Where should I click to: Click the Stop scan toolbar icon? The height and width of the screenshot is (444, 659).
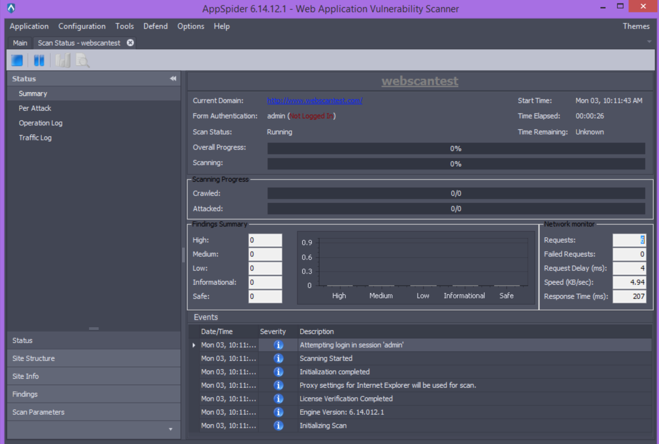tap(17, 61)
